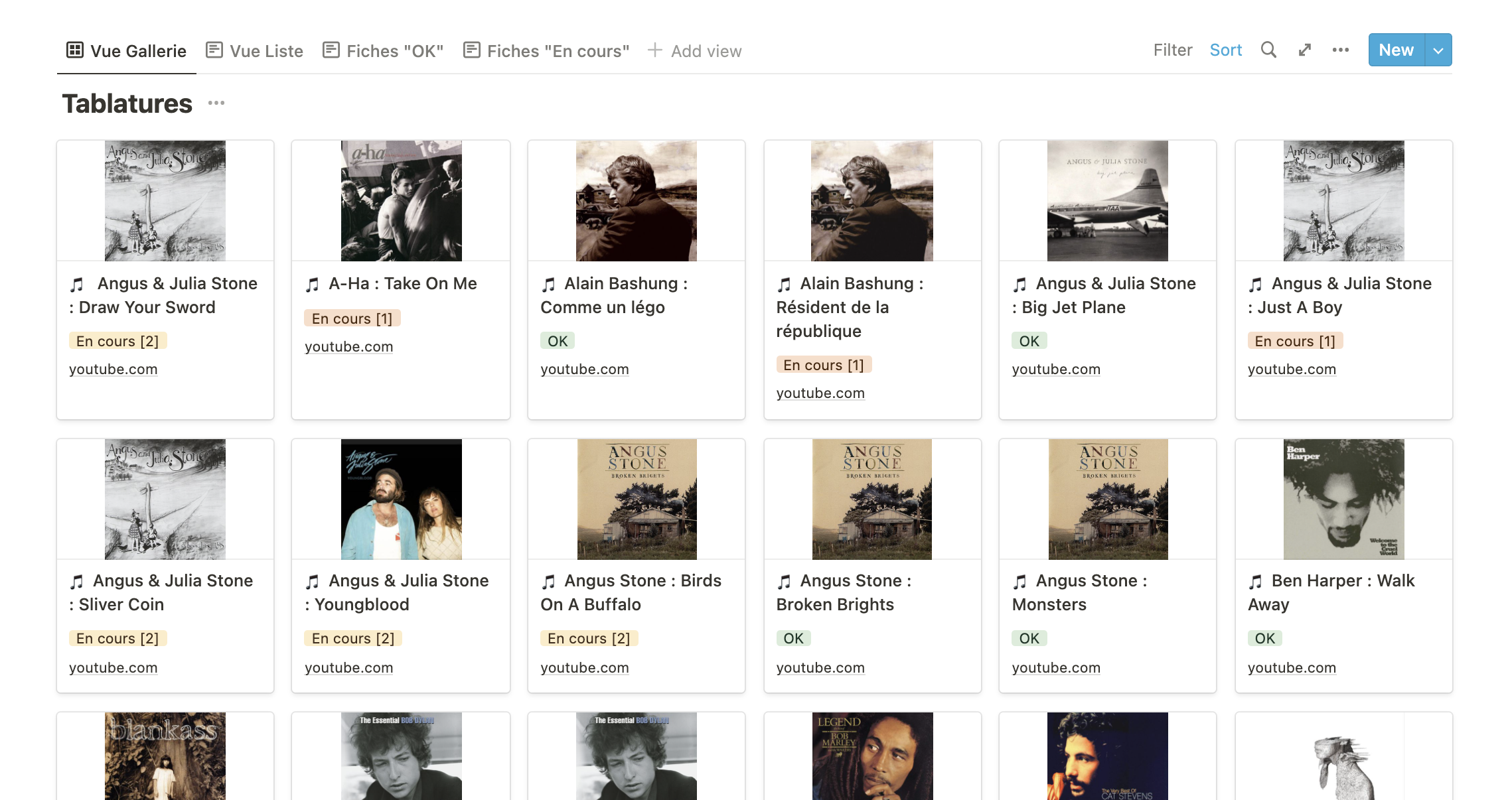Click Bob Marley Legend cover thumbnail
The width and height of the screenshot is (1512, 800).
(873, 756)
